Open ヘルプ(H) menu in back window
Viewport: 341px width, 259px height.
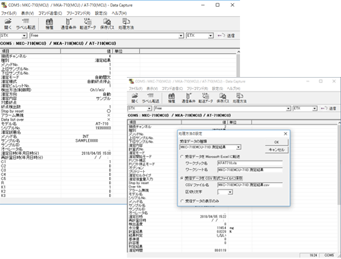click(119, 13)
